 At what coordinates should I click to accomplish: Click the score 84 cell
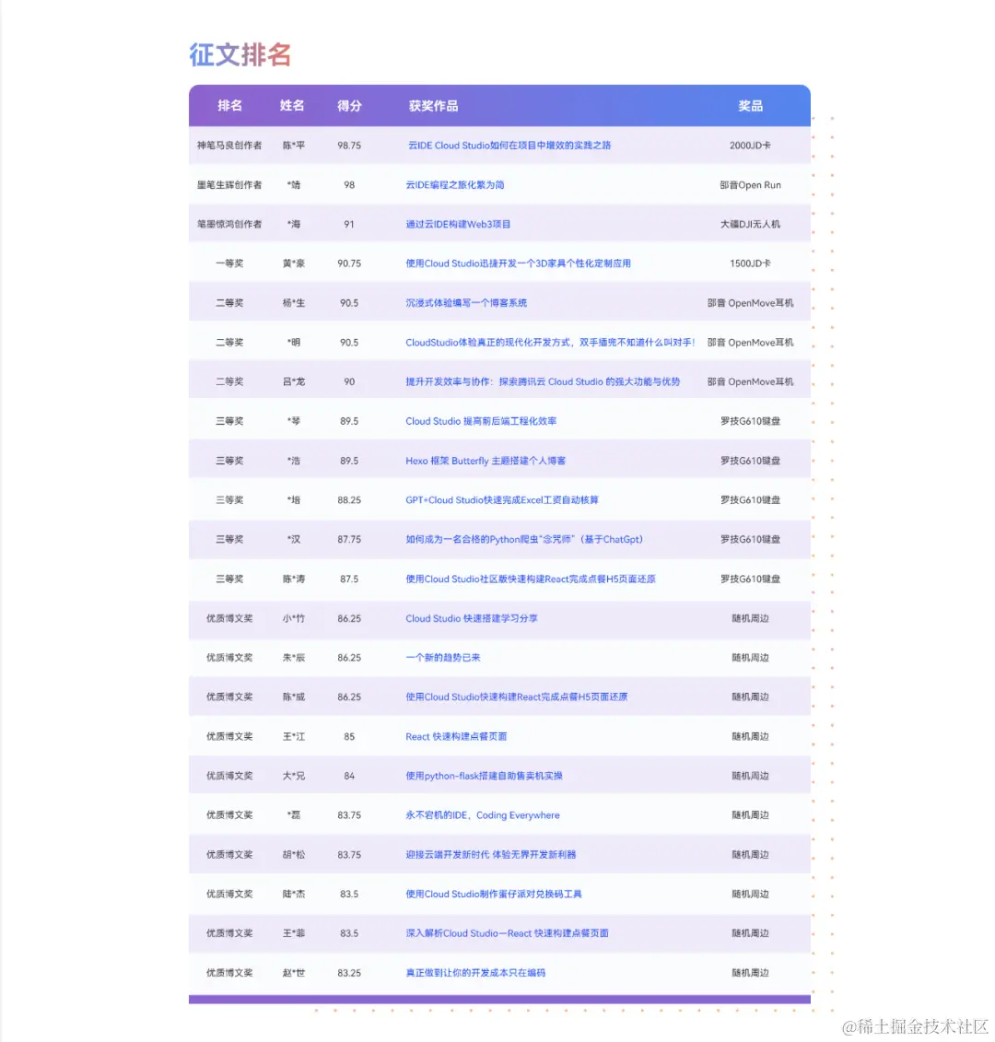coord(349,776)
